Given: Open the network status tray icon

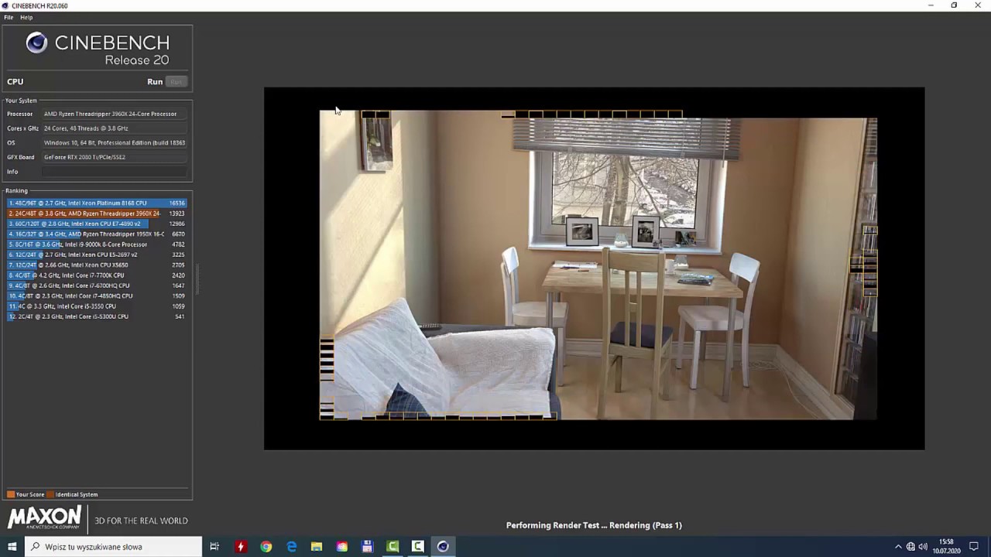Looking at the screenshot, I should [x=910, y=546].
